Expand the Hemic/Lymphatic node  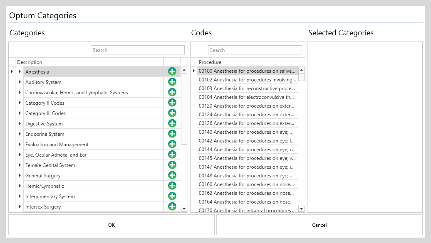pyautogui.click(x=20, y=186)
